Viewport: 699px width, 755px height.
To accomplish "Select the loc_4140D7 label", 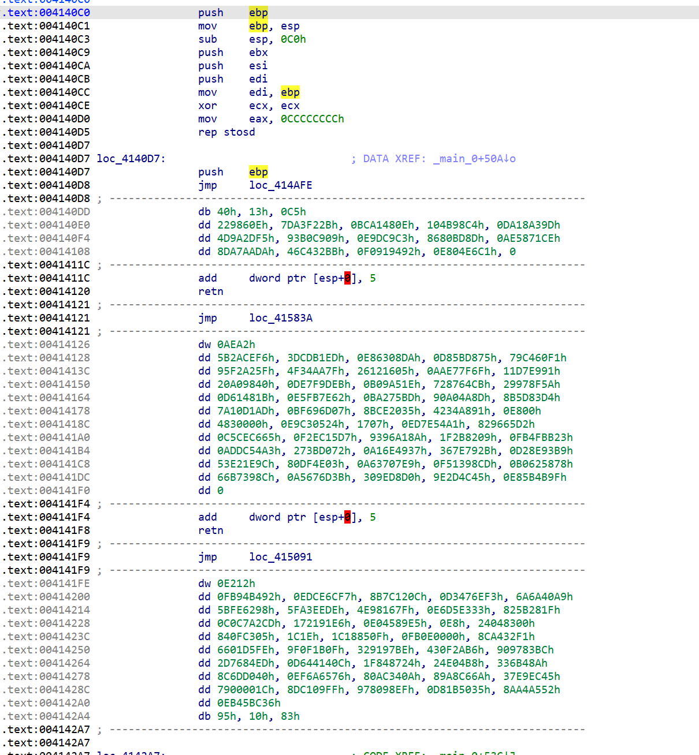I will [131, 159].
